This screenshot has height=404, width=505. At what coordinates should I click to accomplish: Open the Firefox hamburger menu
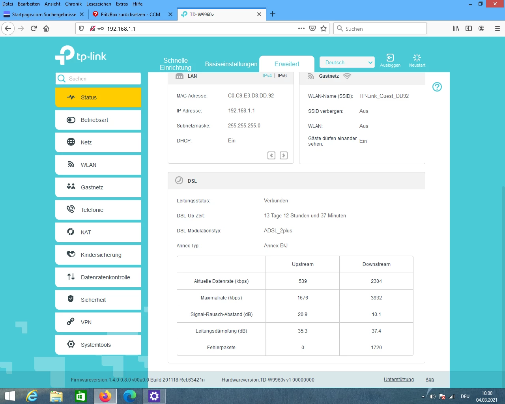click(x=497, y=28)
